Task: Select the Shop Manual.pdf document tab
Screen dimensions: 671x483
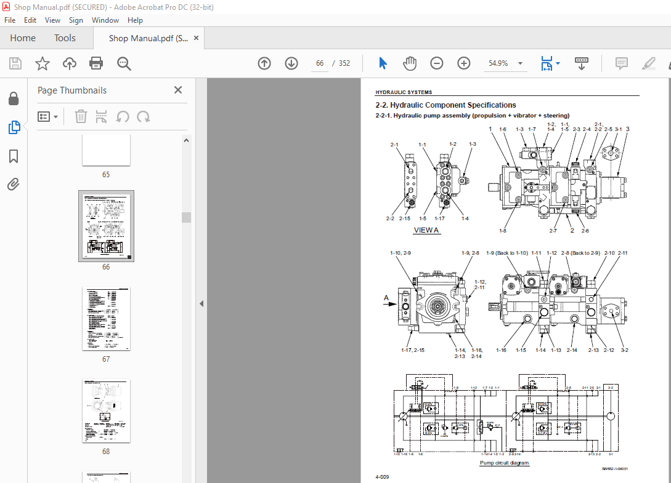Action: 148,38
